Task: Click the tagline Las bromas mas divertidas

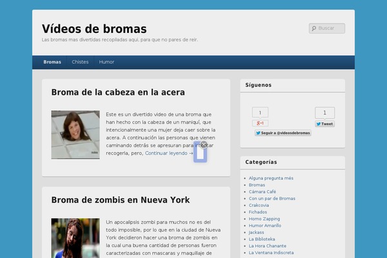Action: [120, 40]
